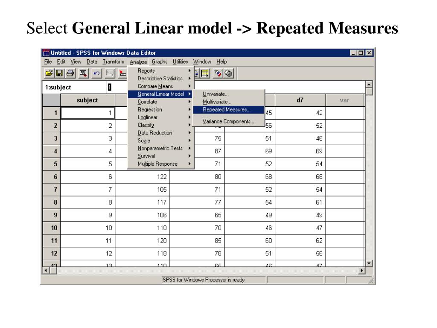Click the vertical scrollbar thumb
Image resolution: width=437 pixels, height=328 pixels.
point(369,92)
